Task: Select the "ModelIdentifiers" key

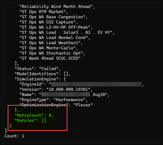Action: click(36, 74)
